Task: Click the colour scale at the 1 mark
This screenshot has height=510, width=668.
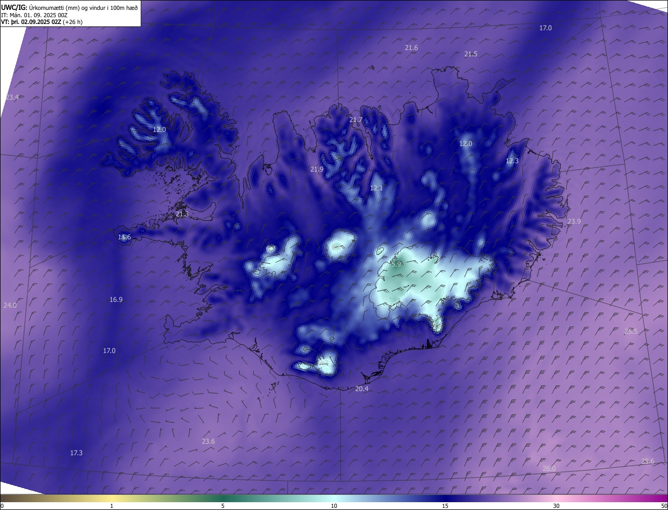Action: pos(112,506)
